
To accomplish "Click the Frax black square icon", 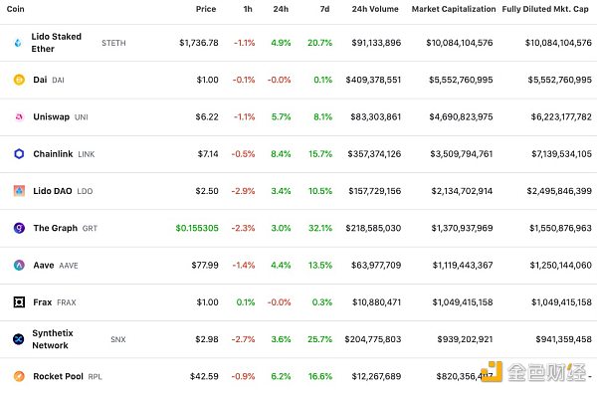I will [x=19, y=302].
